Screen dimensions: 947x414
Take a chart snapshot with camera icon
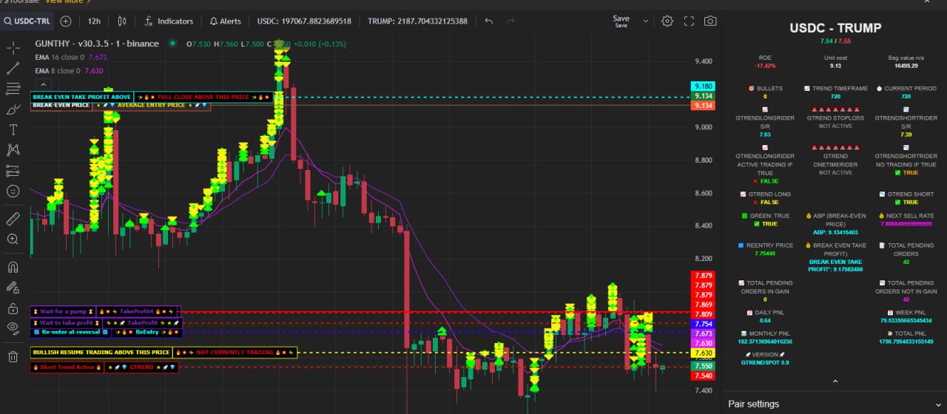[x=710, y=21]
